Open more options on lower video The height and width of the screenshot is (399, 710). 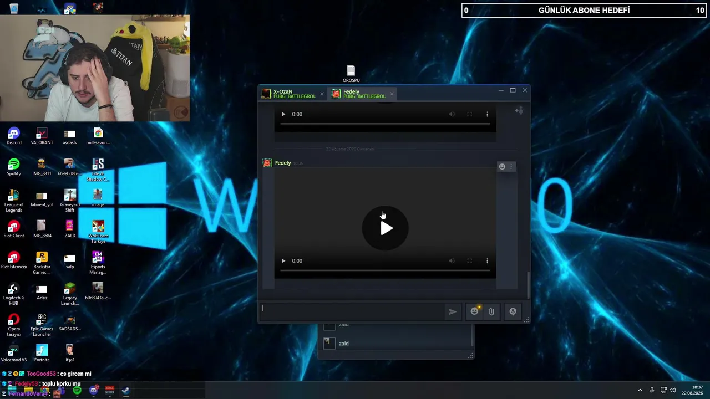pos(487,261)
